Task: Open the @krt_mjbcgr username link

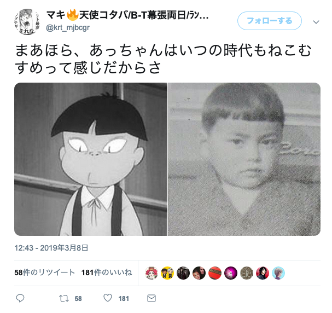Action: point(68,27)
